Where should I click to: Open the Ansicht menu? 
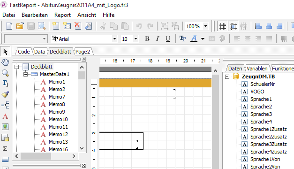pos(87,15)
